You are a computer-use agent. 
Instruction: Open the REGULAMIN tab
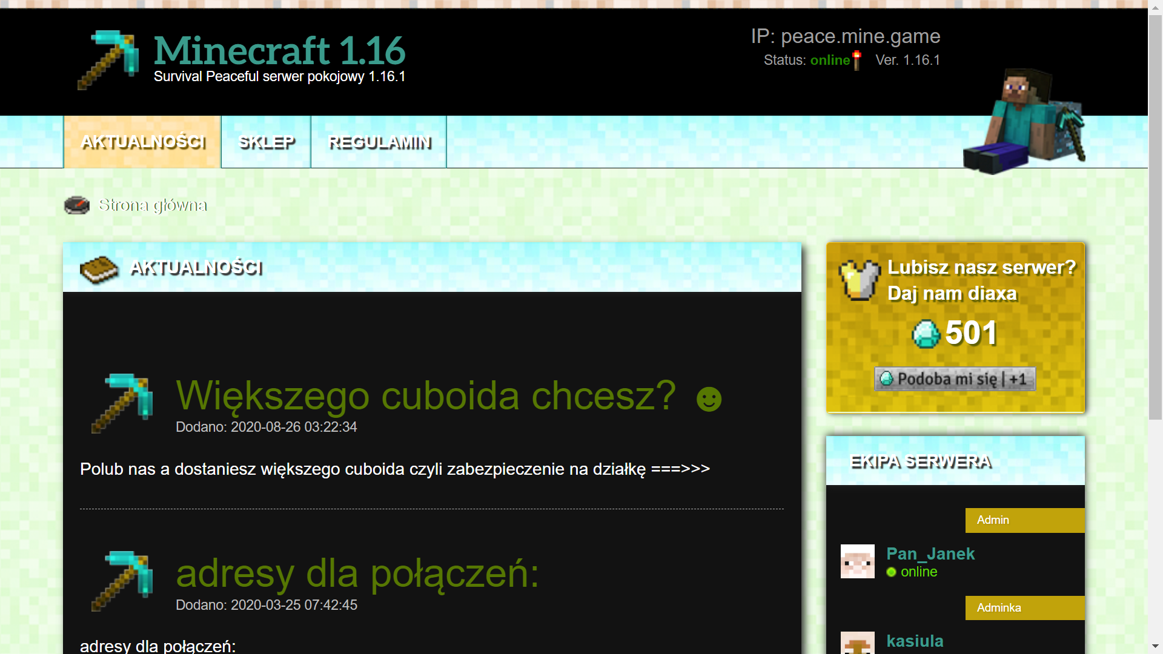[379, 142]
